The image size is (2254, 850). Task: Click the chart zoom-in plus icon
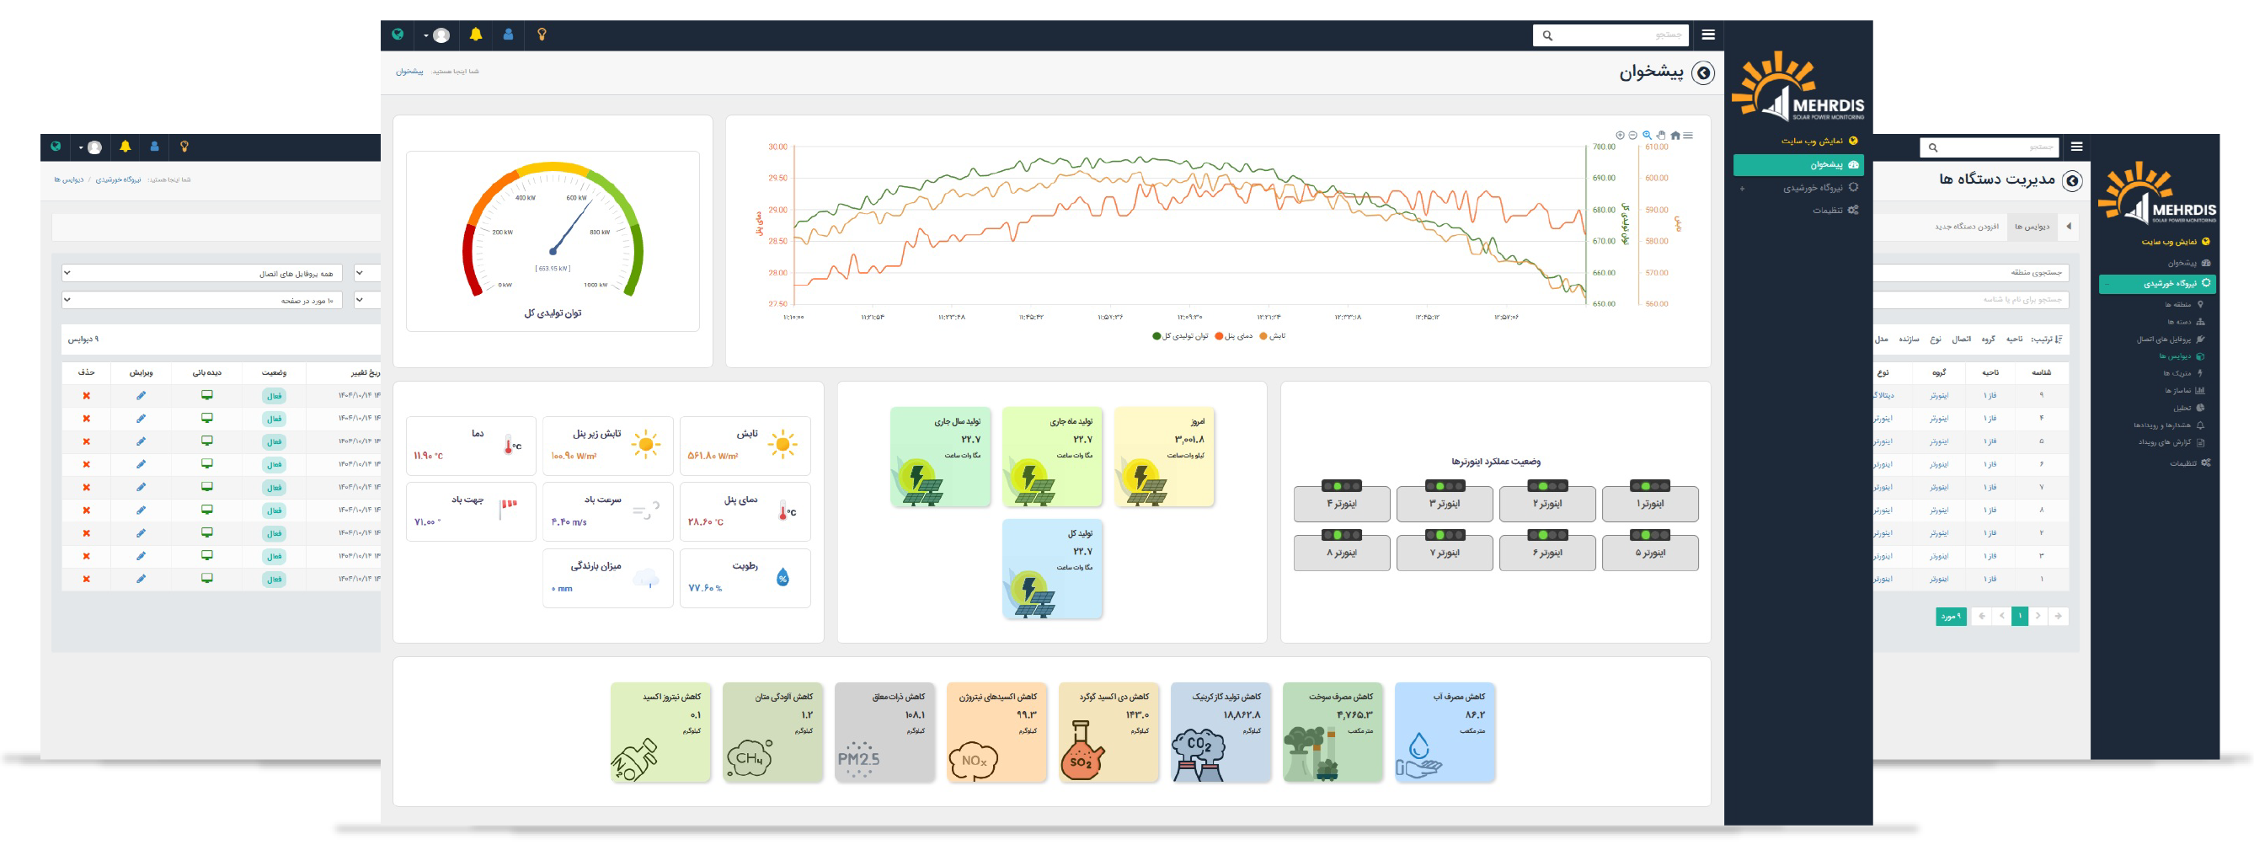pyautogui.click(x=1620, y=136)
